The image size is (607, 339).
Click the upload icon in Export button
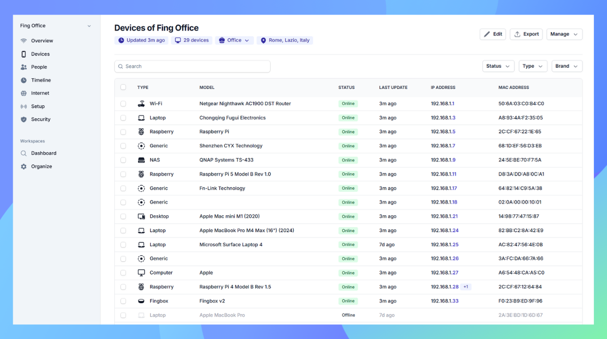click(517, 34)
